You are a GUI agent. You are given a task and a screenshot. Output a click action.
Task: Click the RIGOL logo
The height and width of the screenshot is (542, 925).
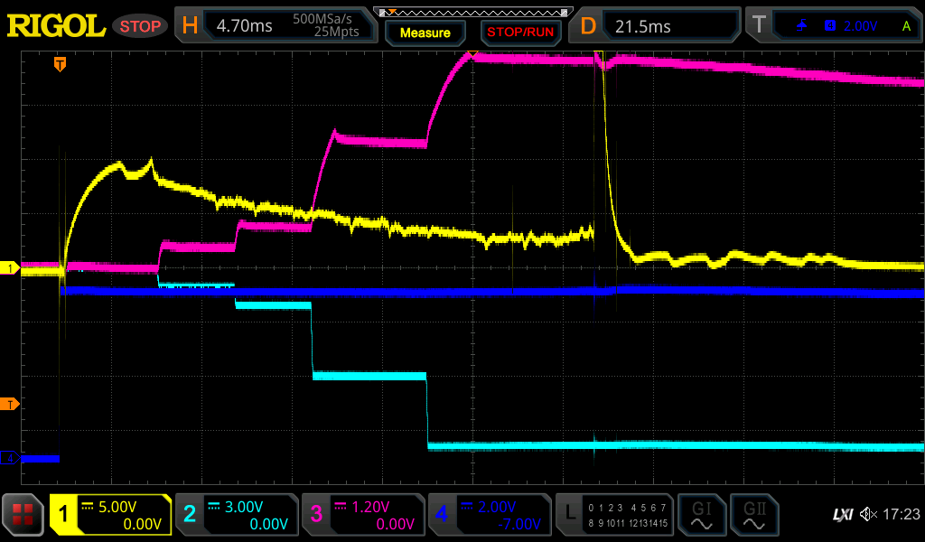[56, 25]
